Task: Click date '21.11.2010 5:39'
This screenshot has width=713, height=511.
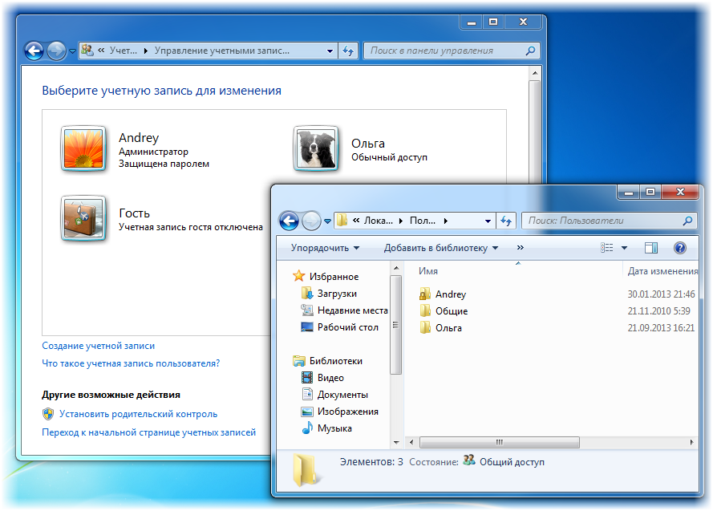Action: click(x=658, y=311)
